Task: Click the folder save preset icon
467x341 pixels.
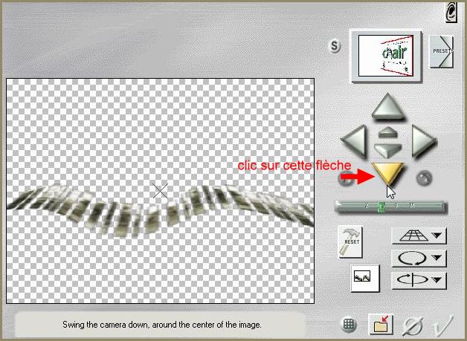Action: click(381, 324)
